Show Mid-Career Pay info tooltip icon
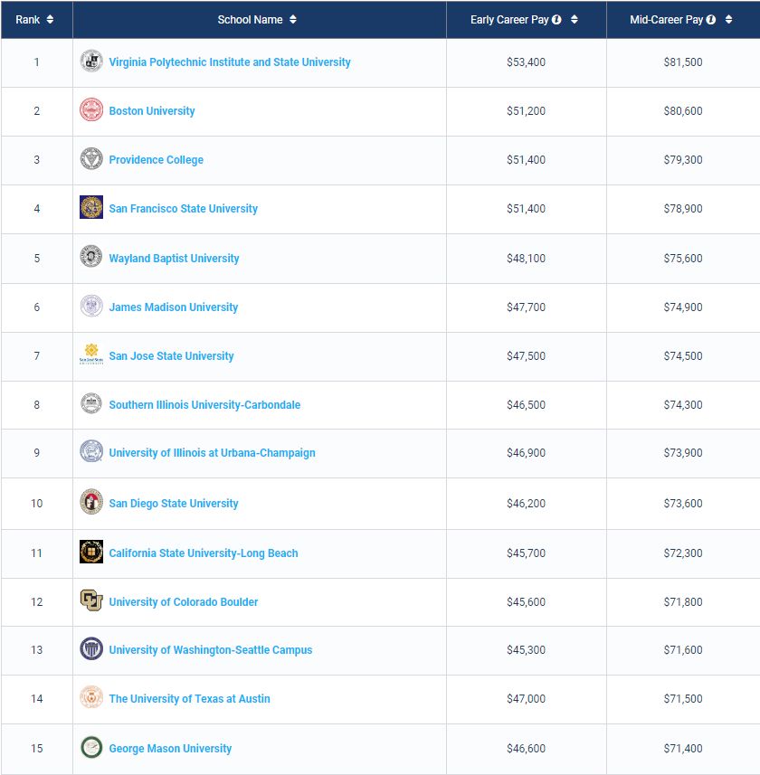This screenshot has width=760, height=775. coord(710,19)
